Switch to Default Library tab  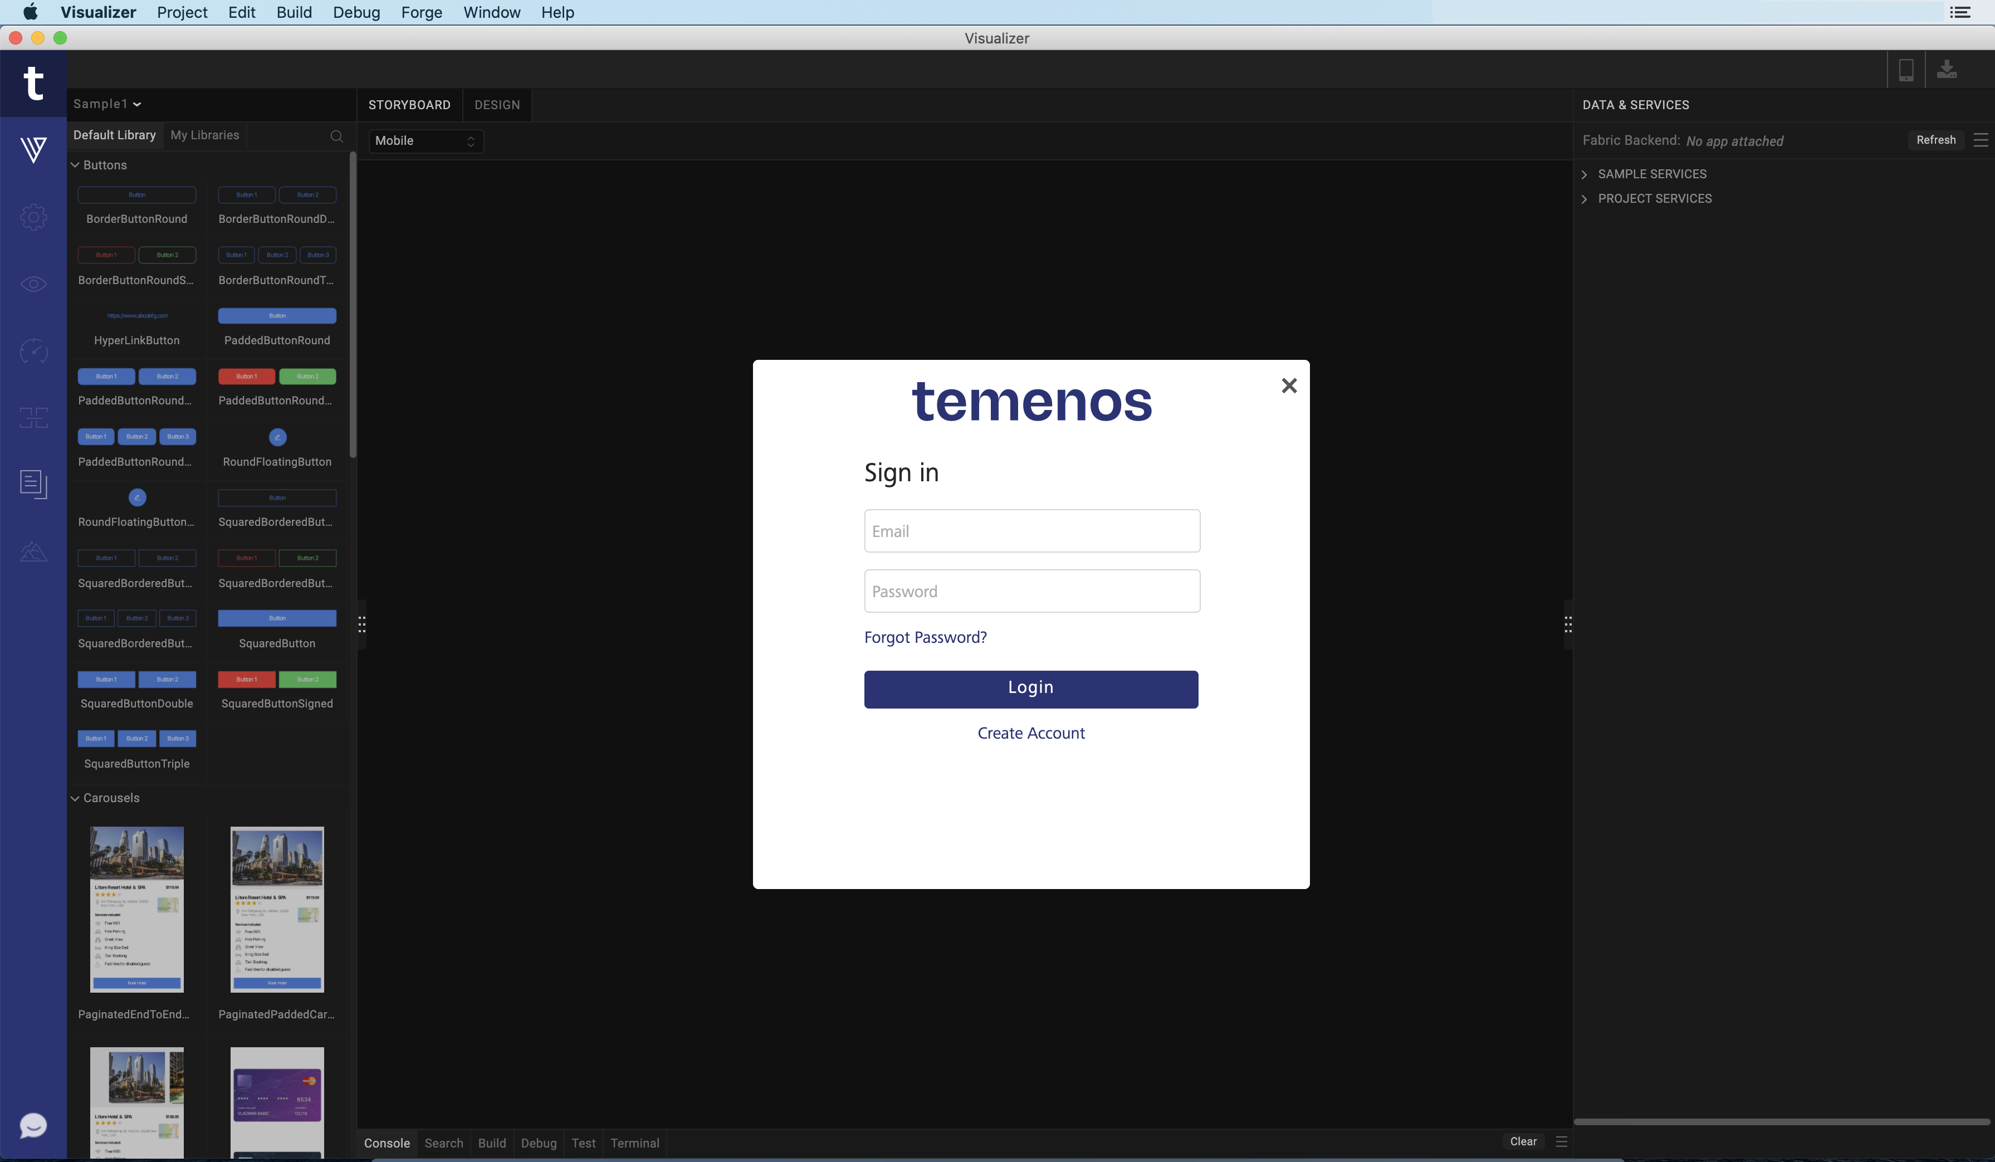click(115, 135)
